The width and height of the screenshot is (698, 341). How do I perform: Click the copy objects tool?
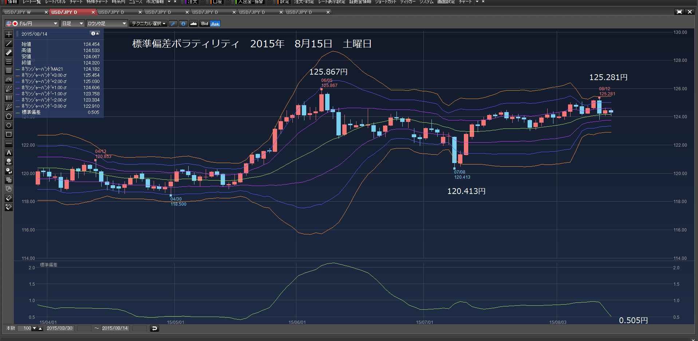click(9, 180)
